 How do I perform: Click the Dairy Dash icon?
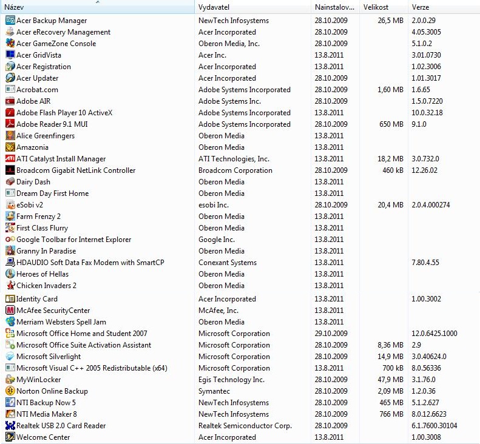point(10,181)
